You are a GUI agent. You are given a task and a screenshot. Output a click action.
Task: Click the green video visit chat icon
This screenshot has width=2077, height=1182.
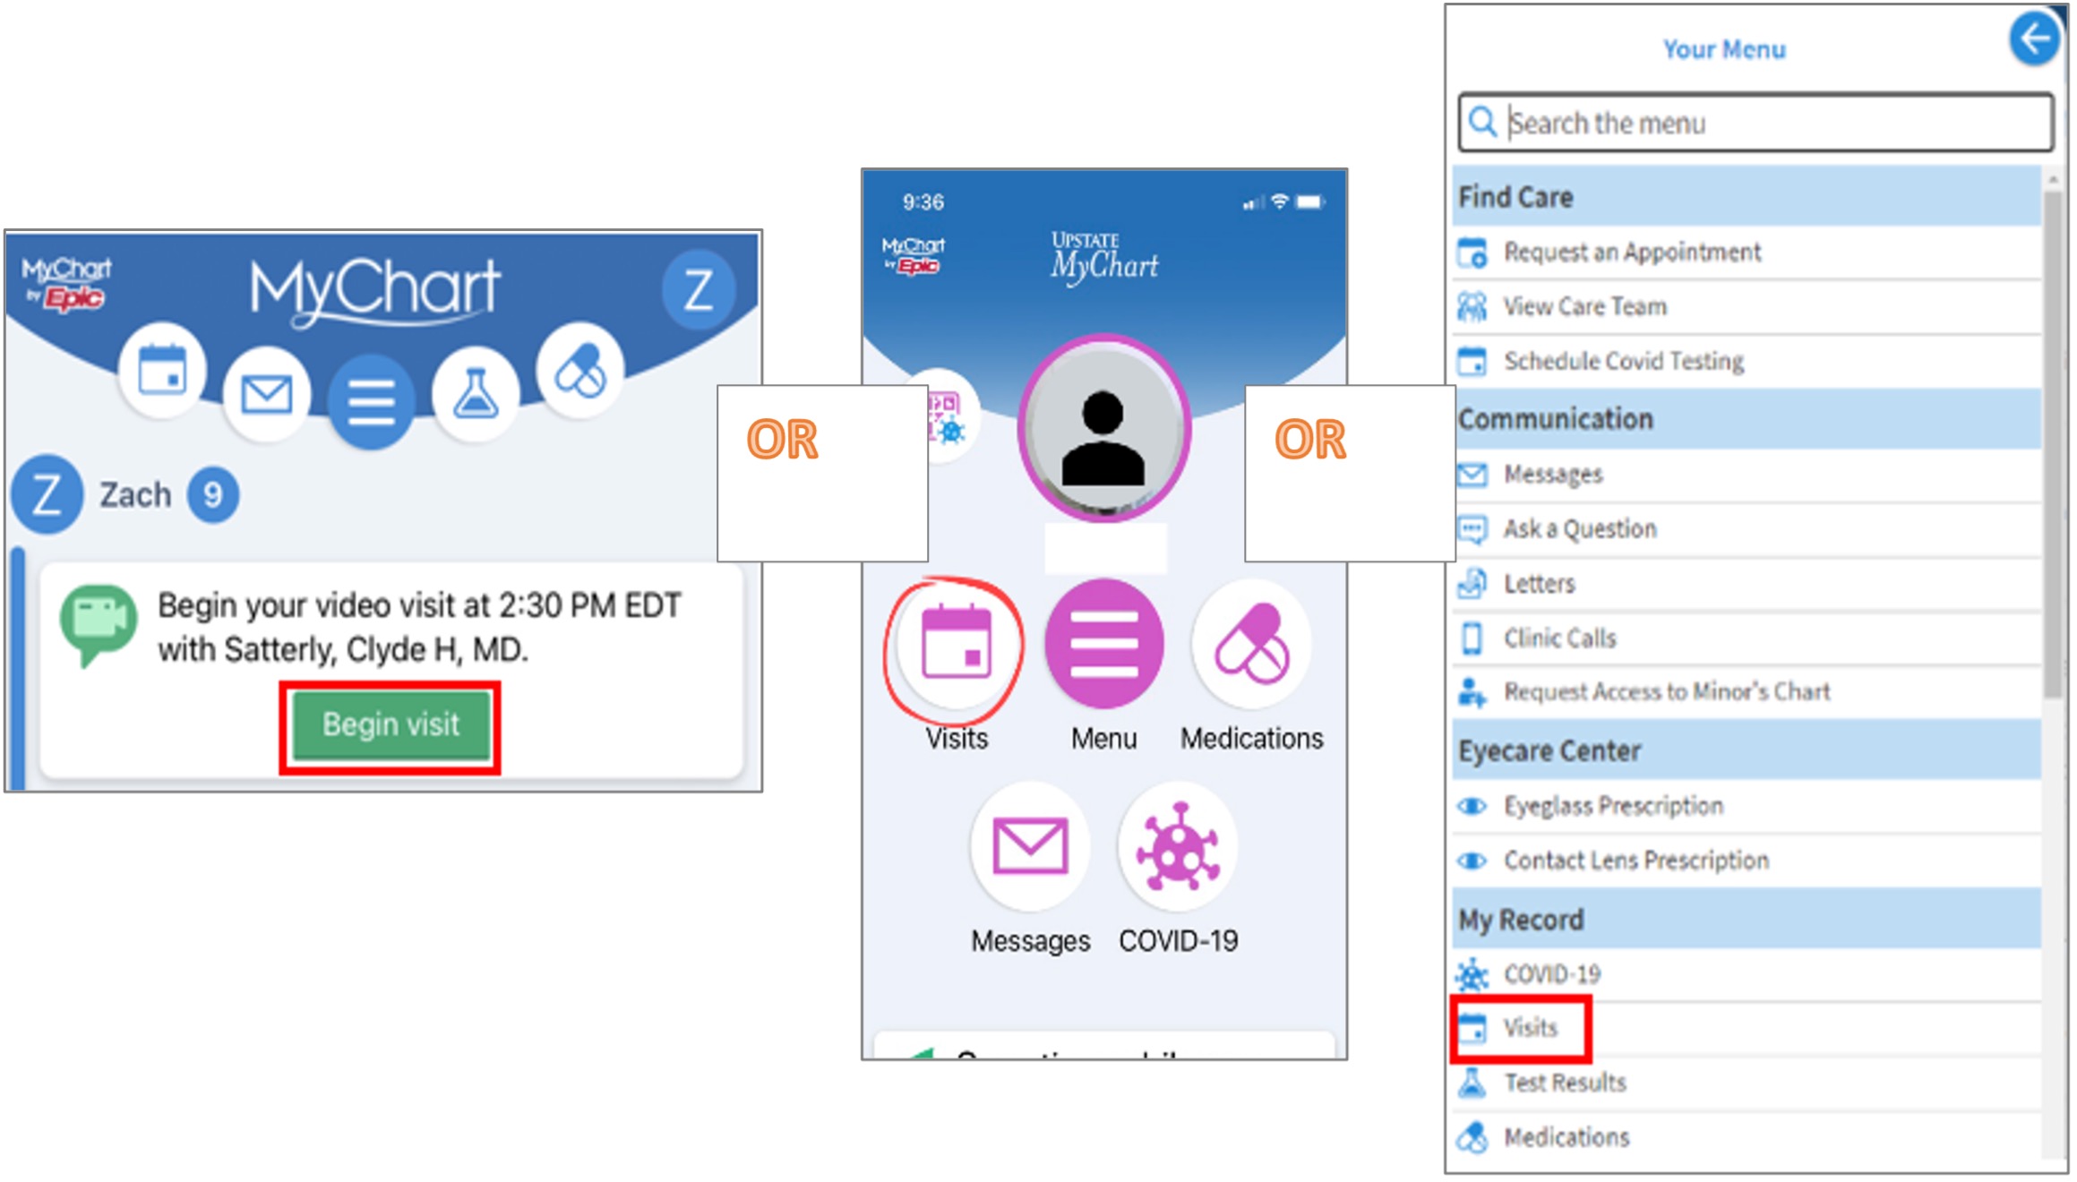coord(98,625)
